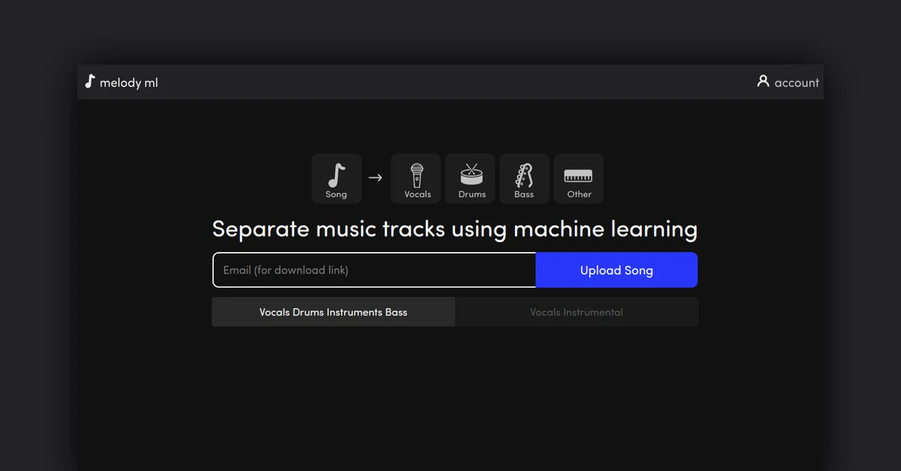Focus the Email for download link field
This screenshot has height=471, width=901.
tap(374, 270)
